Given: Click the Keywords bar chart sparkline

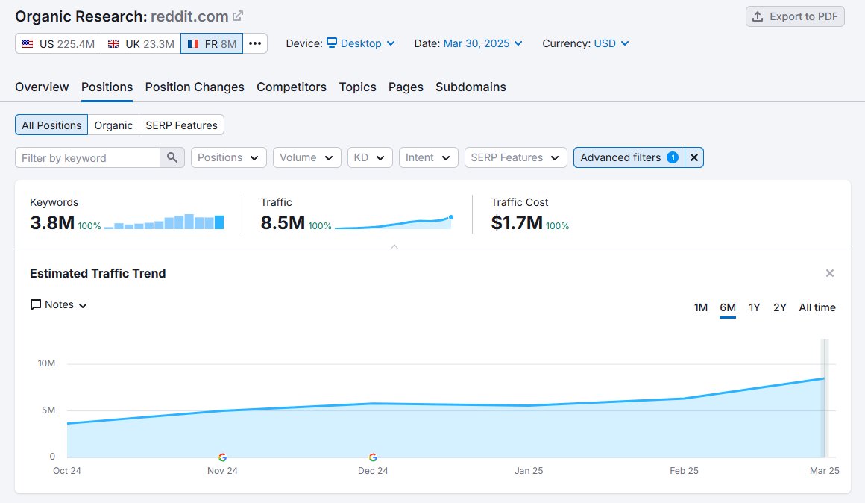Looking at the screenshot, I should tap(164, 222).
